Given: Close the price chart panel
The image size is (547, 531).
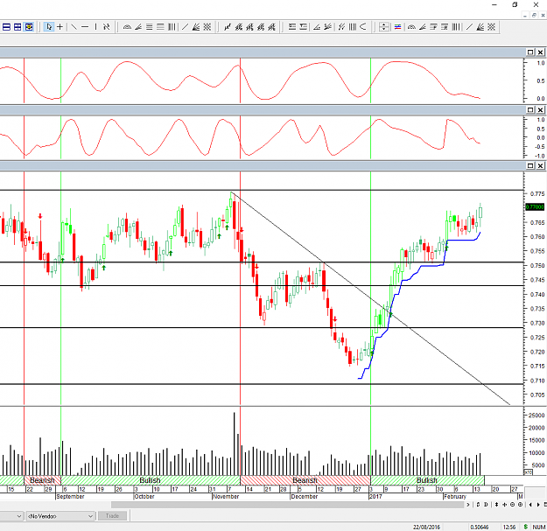Looking at the screenshot, I should (540, 165).
